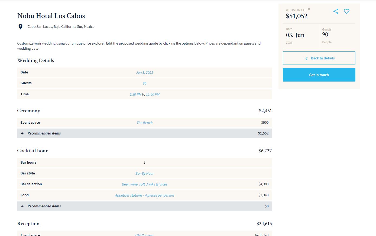376x236 pixels.
Task: Click Date field in Wedstimate card
Action: click(x=301, y=36)
